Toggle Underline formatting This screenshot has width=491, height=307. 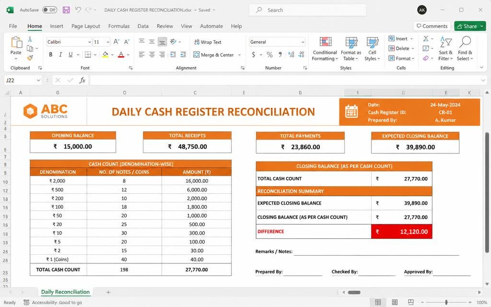pos(70,55)
